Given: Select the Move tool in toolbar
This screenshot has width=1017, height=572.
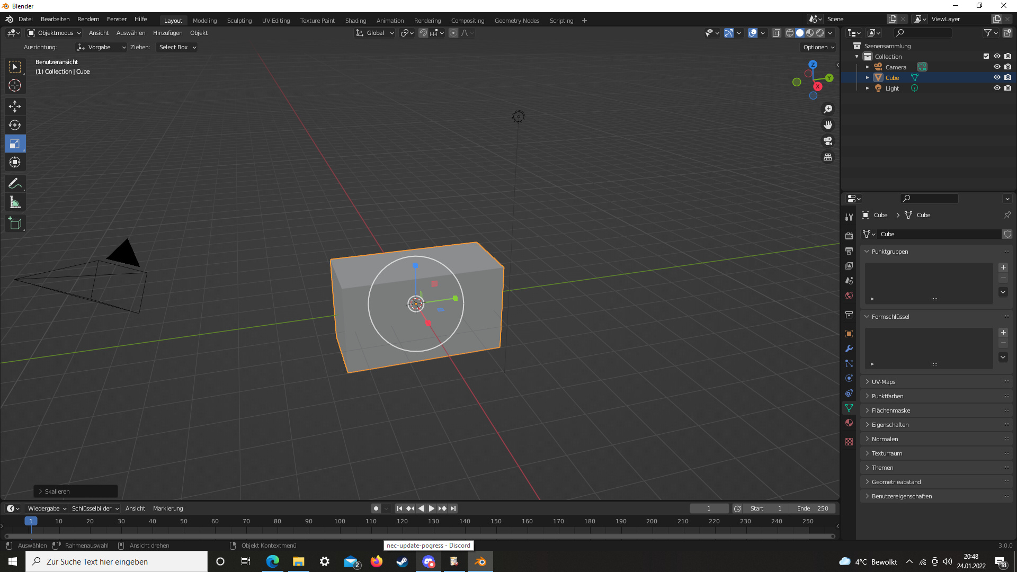Looking at the screenshot, I should click(15, 106).
